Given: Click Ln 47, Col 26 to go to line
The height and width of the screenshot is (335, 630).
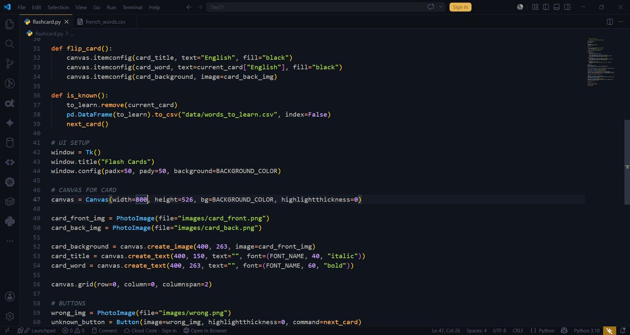Looking at the screenshot, I should 446,331.
